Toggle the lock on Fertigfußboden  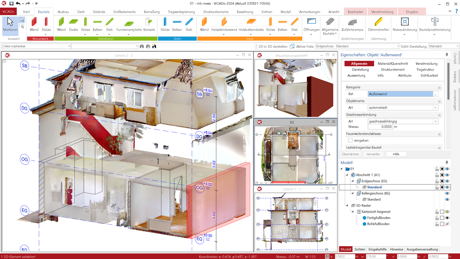[x=437, y=218]
